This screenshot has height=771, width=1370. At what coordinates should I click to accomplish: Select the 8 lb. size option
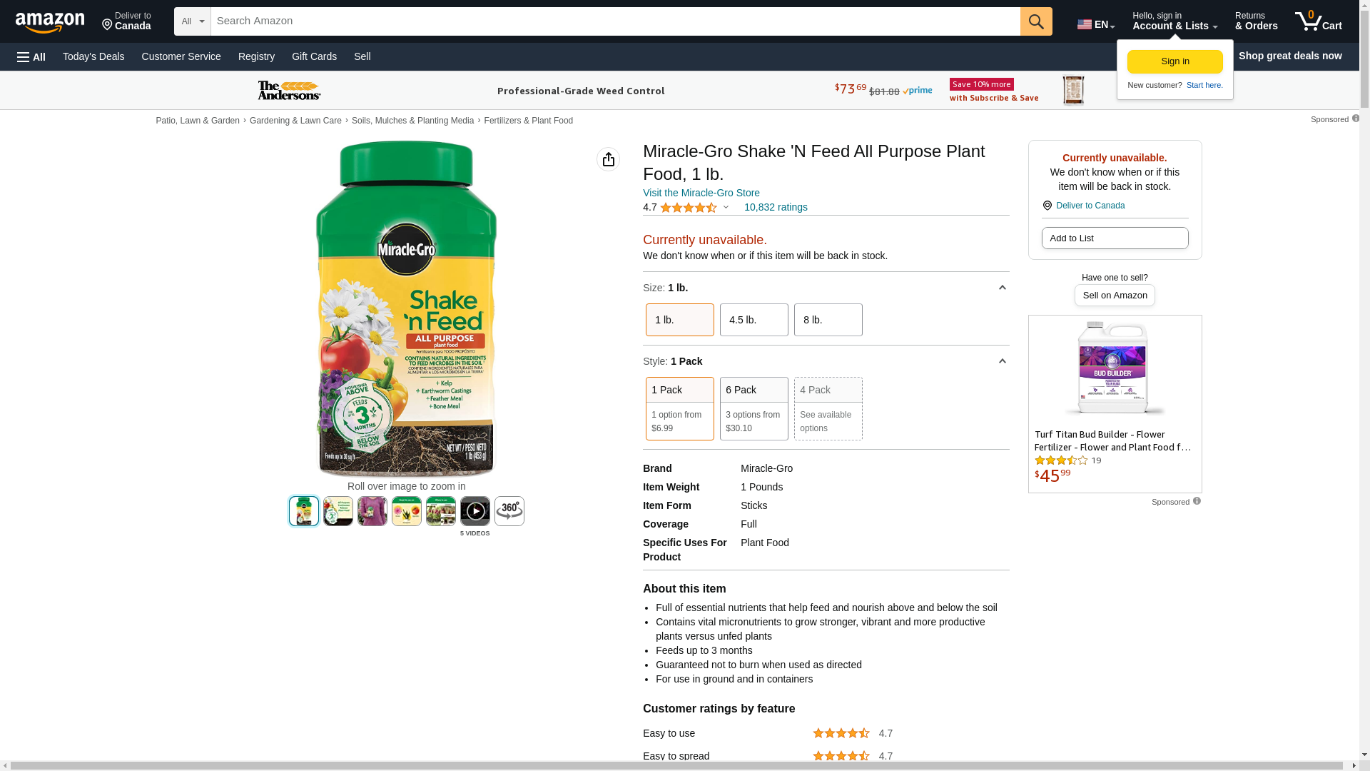tap(828, 320)
